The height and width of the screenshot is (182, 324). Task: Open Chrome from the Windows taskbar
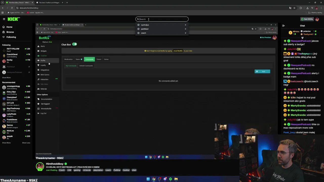tap(154, 179)
